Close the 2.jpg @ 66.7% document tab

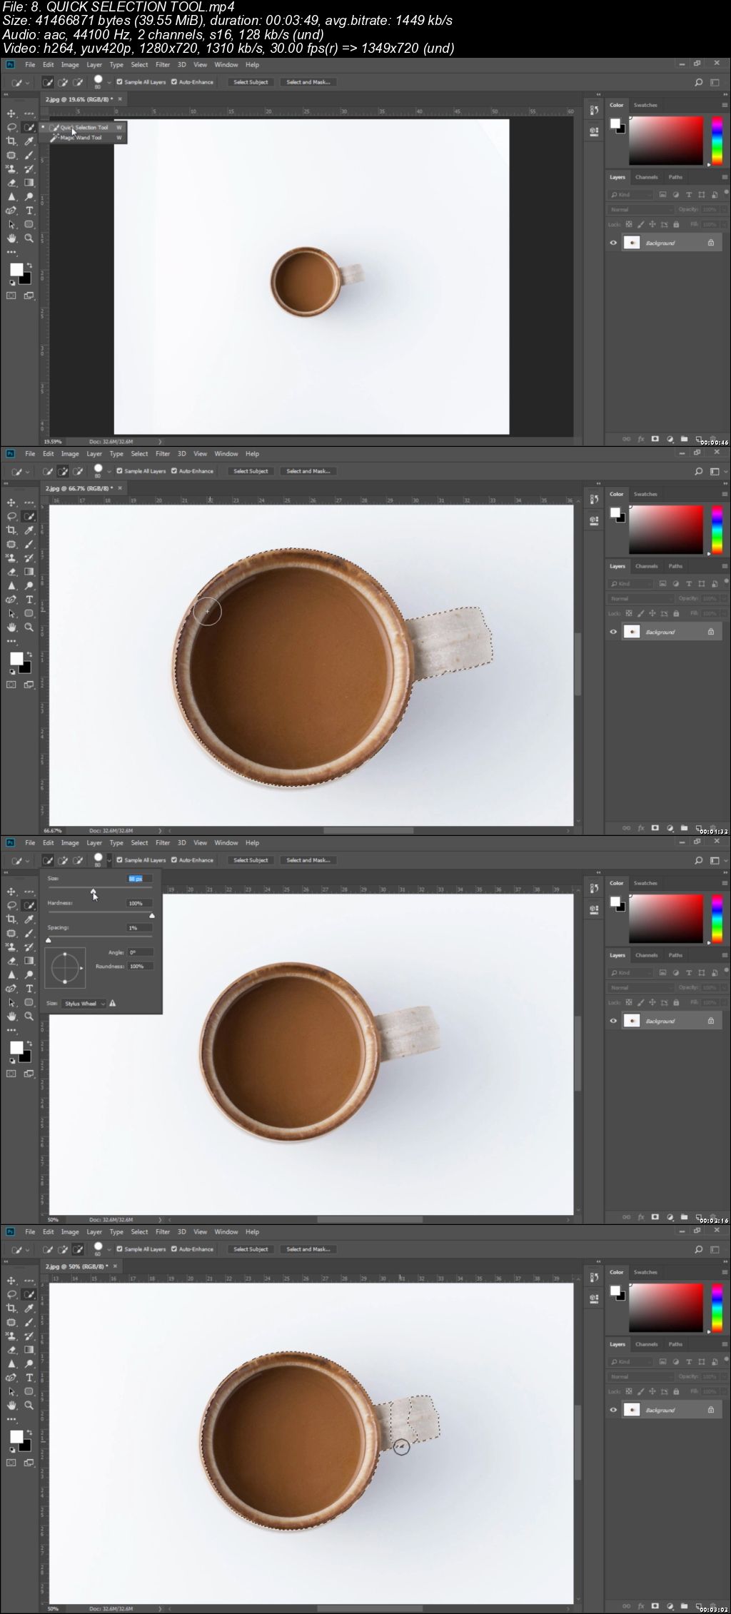pyautogui.click(x=120, y=488)
